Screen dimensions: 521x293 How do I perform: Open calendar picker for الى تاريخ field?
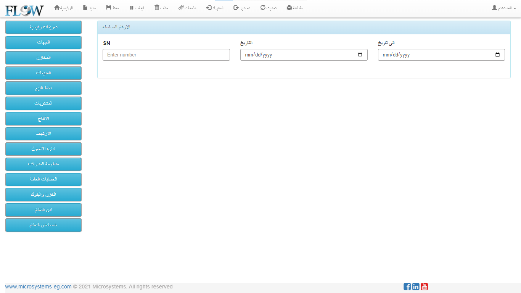click(x=497, y=55)
